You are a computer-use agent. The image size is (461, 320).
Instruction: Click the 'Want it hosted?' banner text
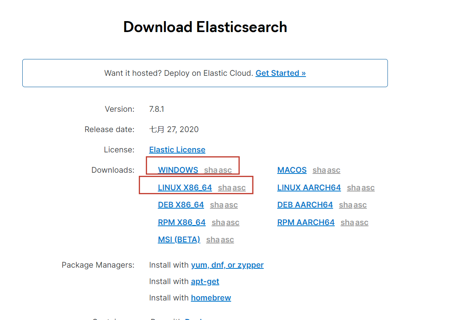click(x=178, y=73)
